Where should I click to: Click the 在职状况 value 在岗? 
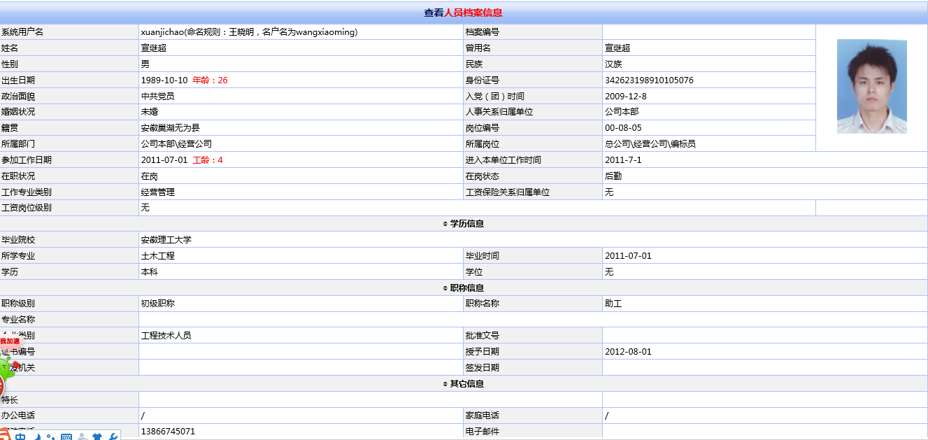[149, 176]
